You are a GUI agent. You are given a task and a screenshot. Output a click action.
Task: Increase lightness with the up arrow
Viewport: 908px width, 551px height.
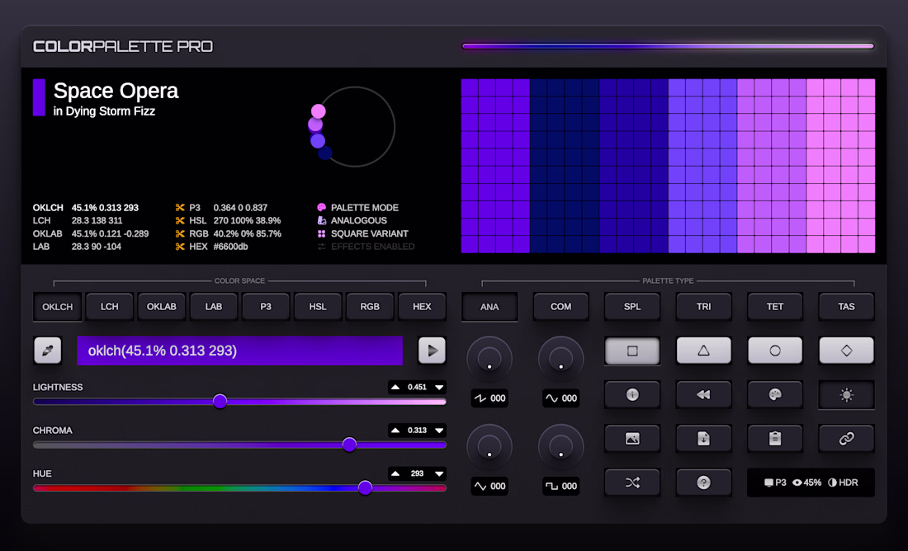tap(395, 387)
